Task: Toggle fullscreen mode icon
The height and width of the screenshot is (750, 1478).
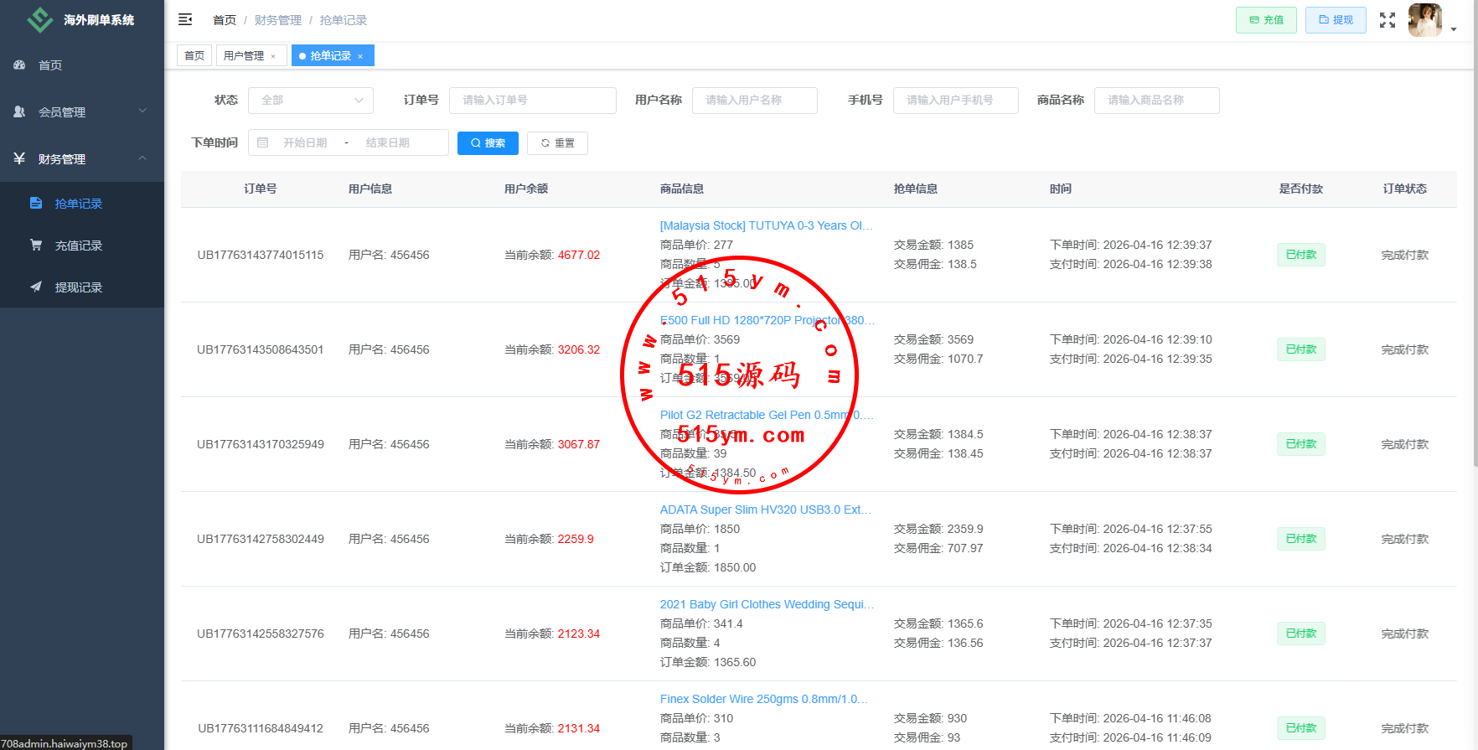Action: pyautogui.click(x=1388, y=20)
